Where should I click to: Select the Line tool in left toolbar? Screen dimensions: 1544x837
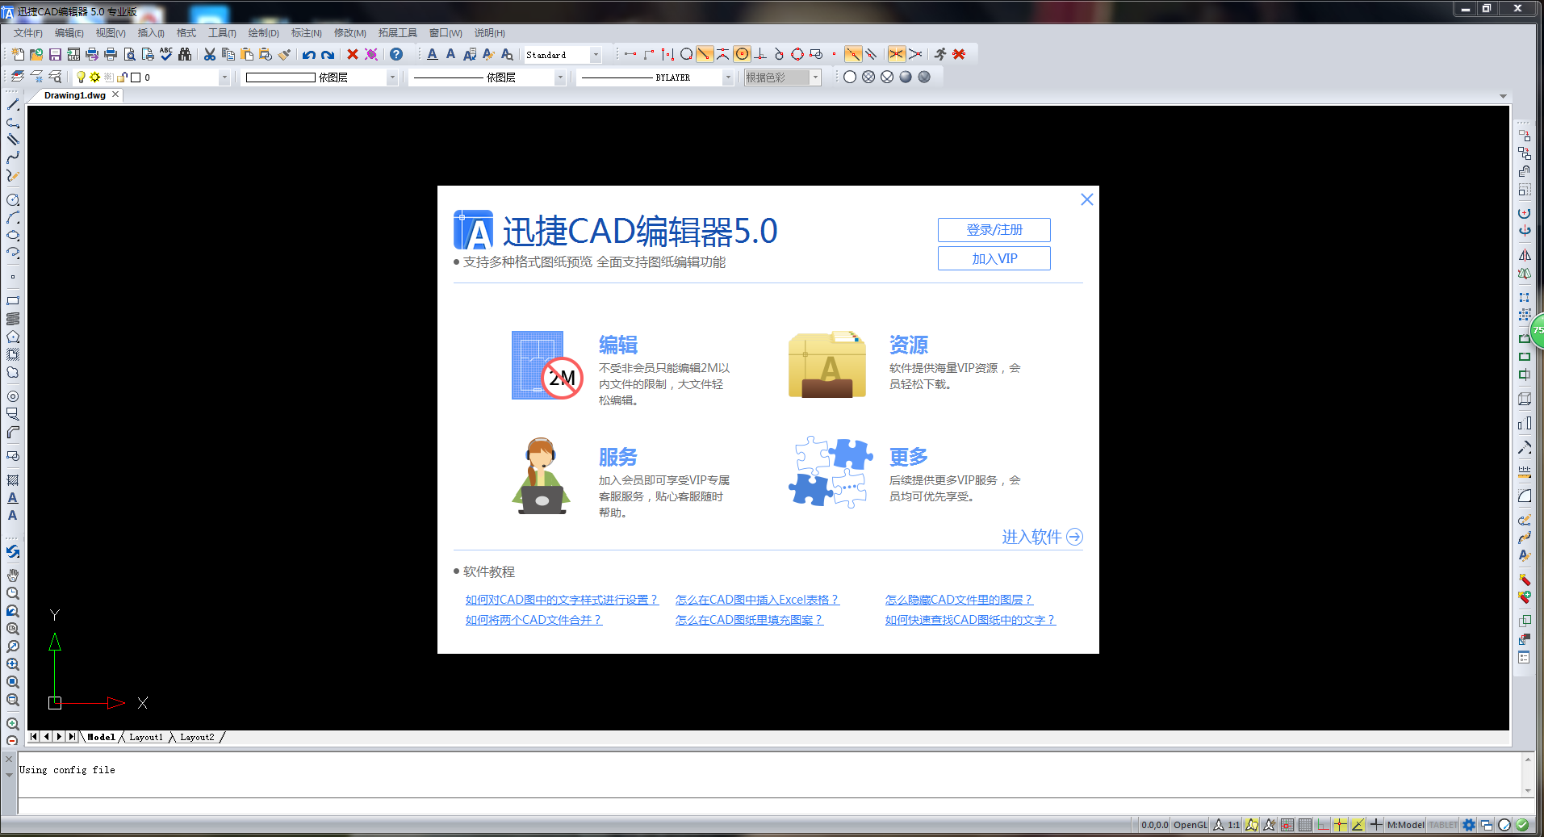(13, 104)
